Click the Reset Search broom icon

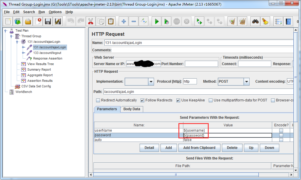(265, 21)
